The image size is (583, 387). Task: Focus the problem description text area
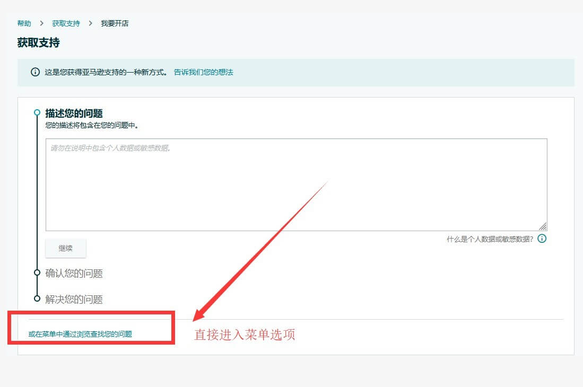296,184
